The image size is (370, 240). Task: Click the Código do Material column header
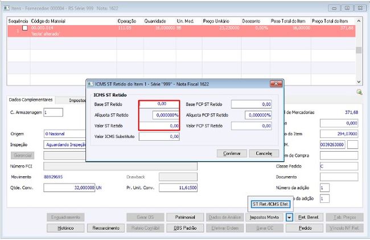pyautogui.click(x=48, y=21)
